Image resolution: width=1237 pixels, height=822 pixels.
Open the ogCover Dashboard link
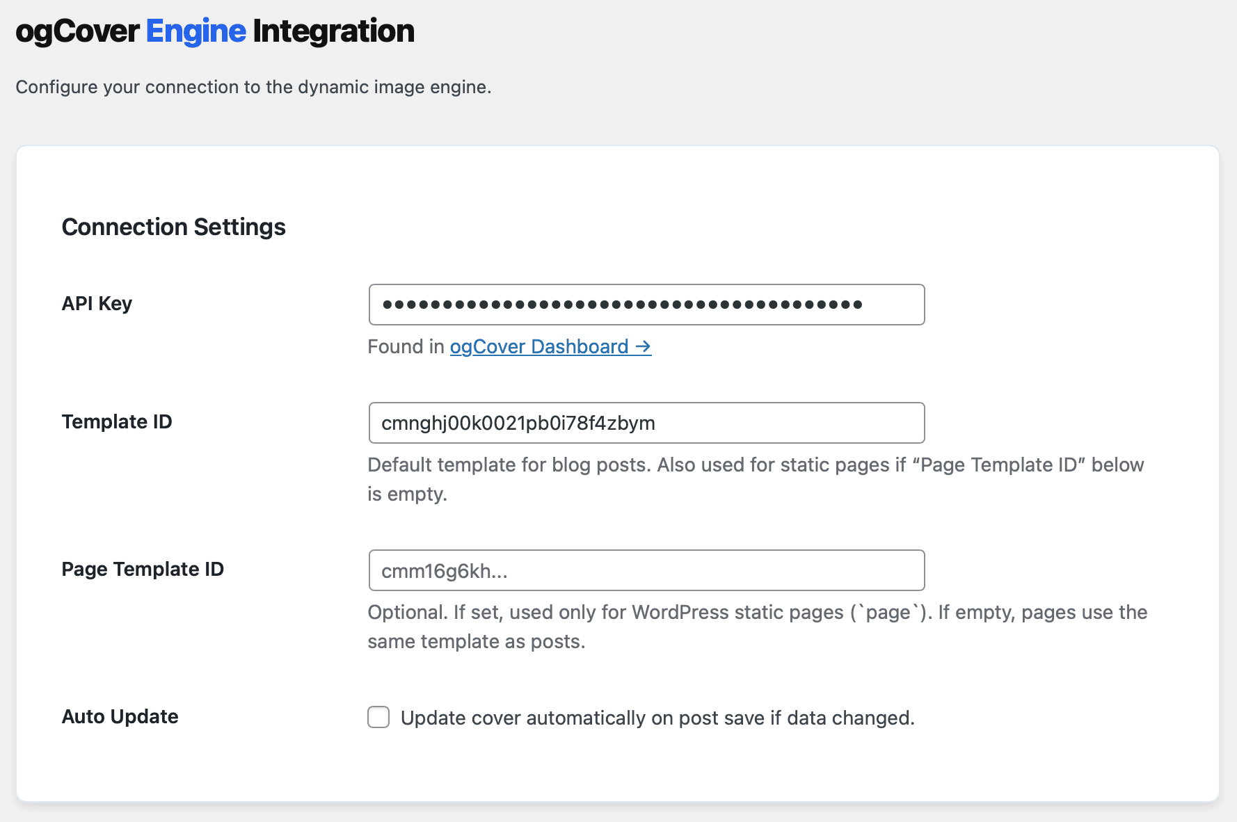550,346
